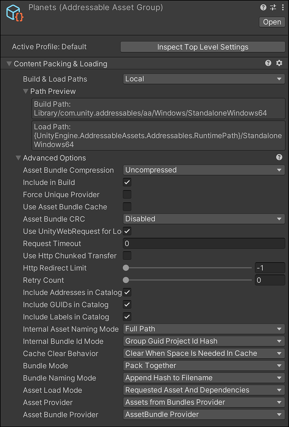Open the Bundle Mode dropdown
The image size is (289, 427).
tap(204, 366)
